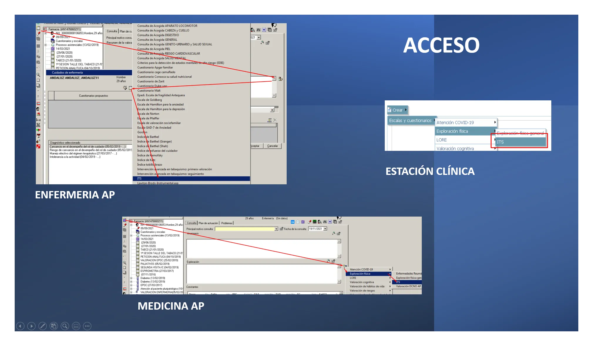Open LORE submenu in Estación Clínica
Viewport: 593px width, 346px height.
coord(466,140)
